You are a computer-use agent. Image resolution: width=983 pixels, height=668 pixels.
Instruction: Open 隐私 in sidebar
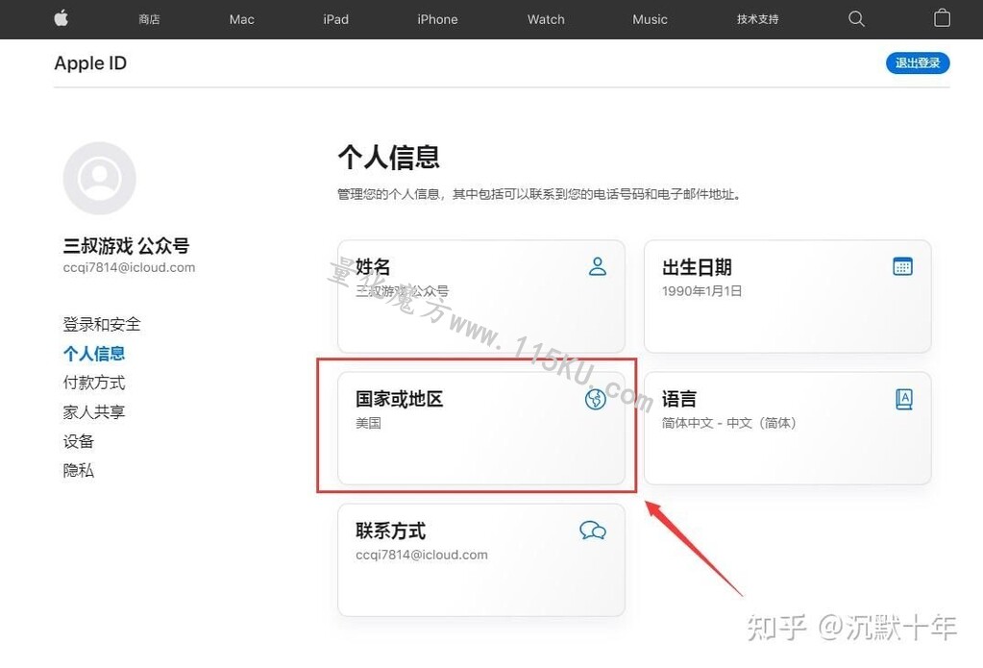[x=79, y=470]
